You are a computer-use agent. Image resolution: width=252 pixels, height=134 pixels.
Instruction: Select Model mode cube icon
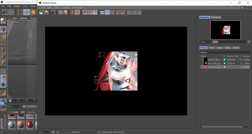point(3,29)
